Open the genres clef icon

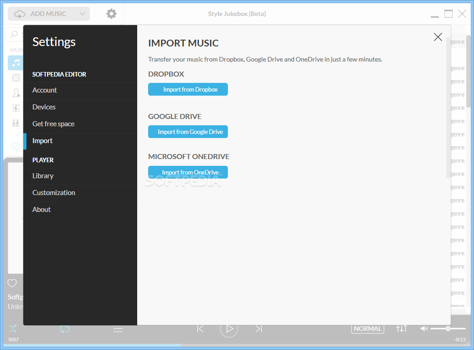(x=15, y=108)
